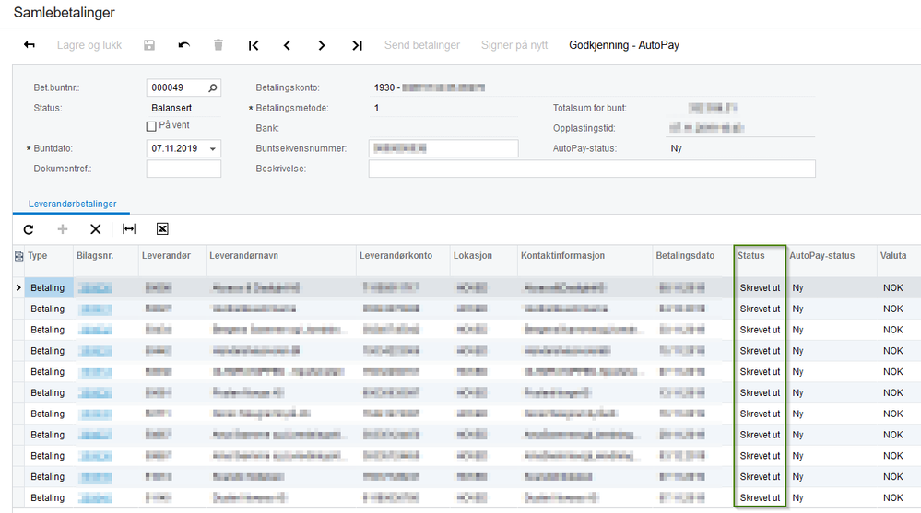Viewport: 921px width, 513px height.
Task: Toggle the På vent checkbox
Action: (x=151, y=126)
